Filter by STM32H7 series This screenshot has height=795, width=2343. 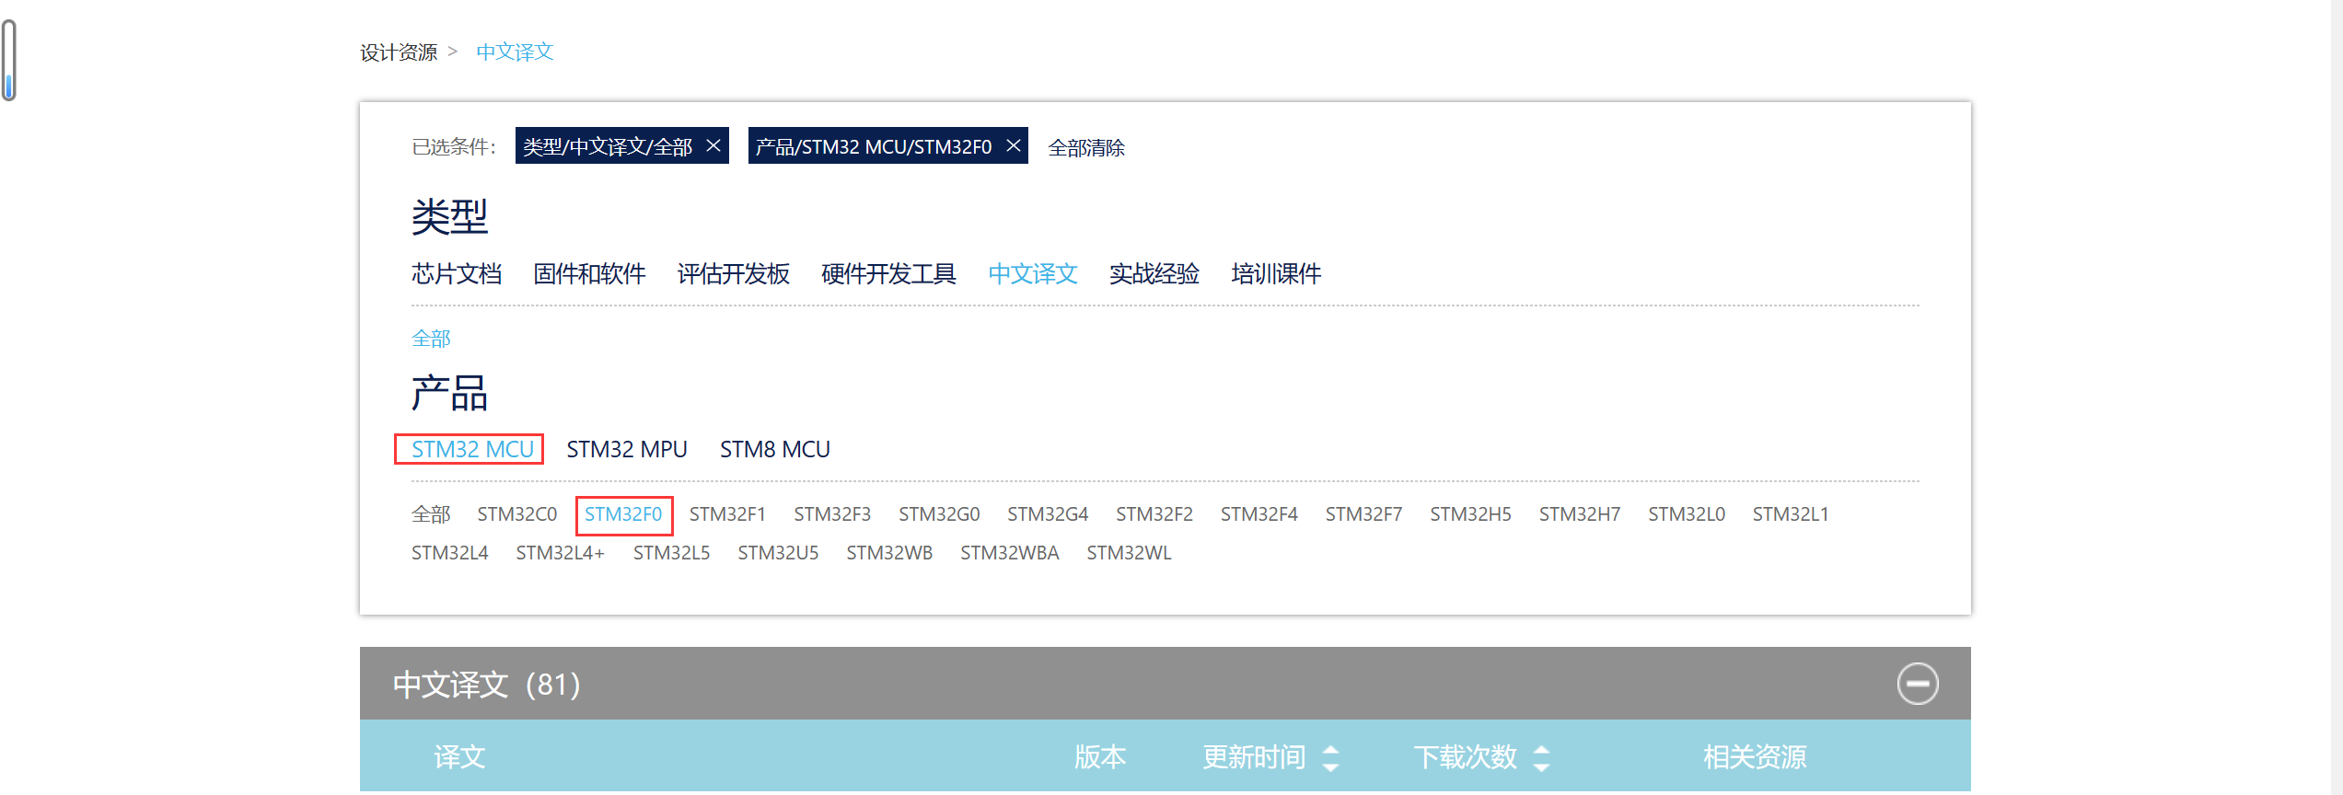tap(1579, 514)
